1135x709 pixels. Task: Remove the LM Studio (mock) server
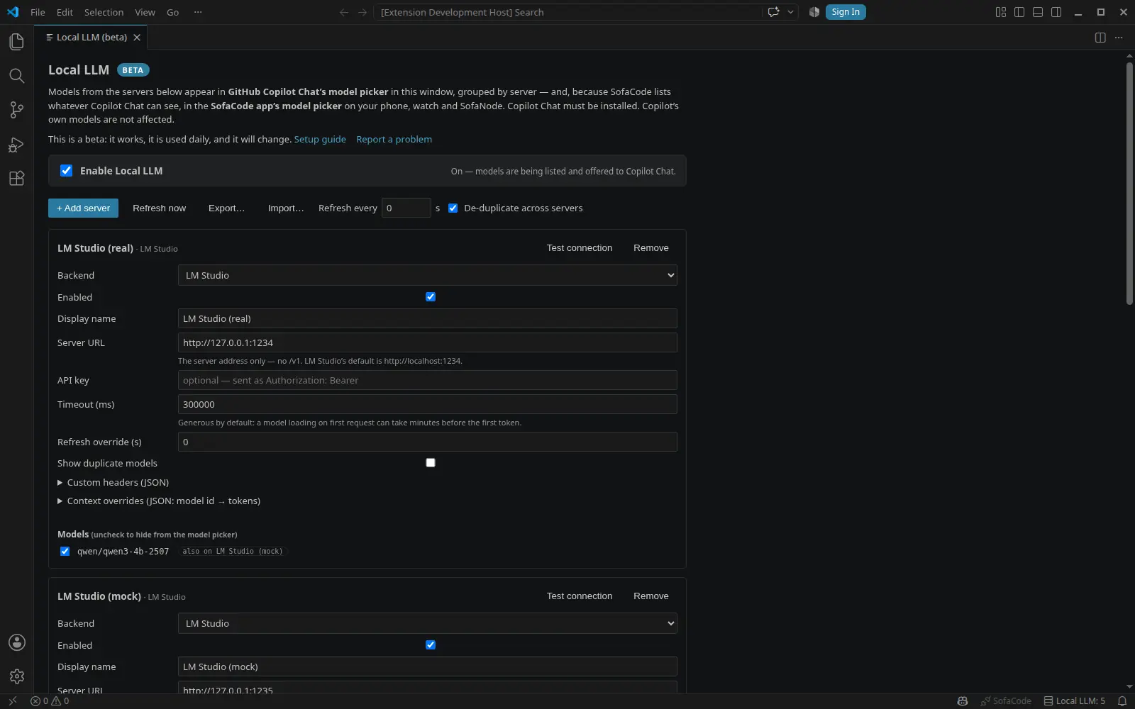click(651, 596)
